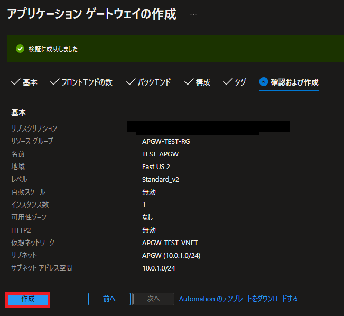Click the APGW-TEST-VNET virtual network value
The width and height of the screenshot is (344, 316).
tap(170, 243)
